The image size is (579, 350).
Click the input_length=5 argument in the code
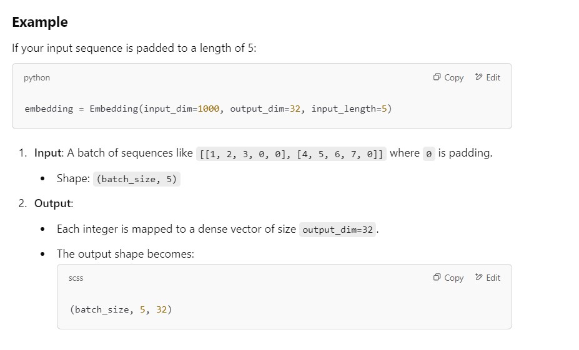(350, 109)
